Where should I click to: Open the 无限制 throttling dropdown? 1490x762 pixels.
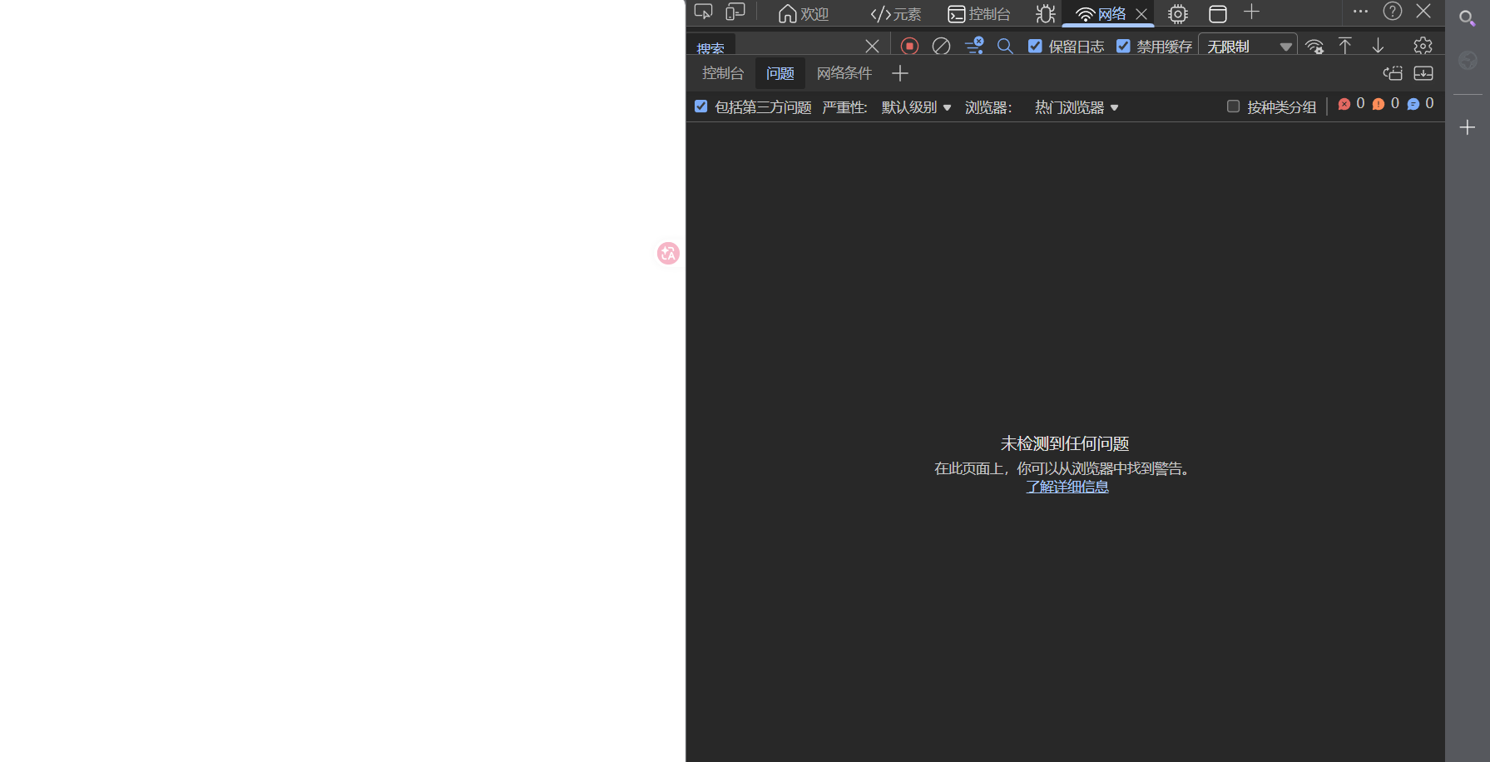1247,47
